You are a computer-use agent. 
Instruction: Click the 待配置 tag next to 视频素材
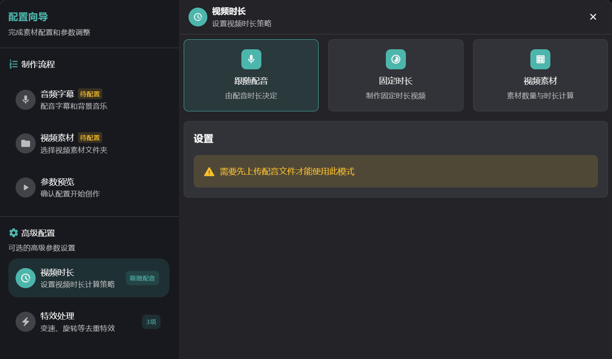pyautogui.click(x=90, y=138)
